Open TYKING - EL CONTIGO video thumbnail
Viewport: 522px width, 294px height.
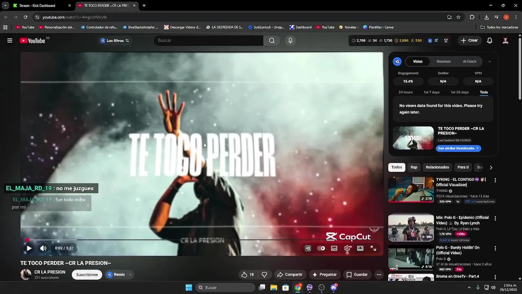[411, 189]
